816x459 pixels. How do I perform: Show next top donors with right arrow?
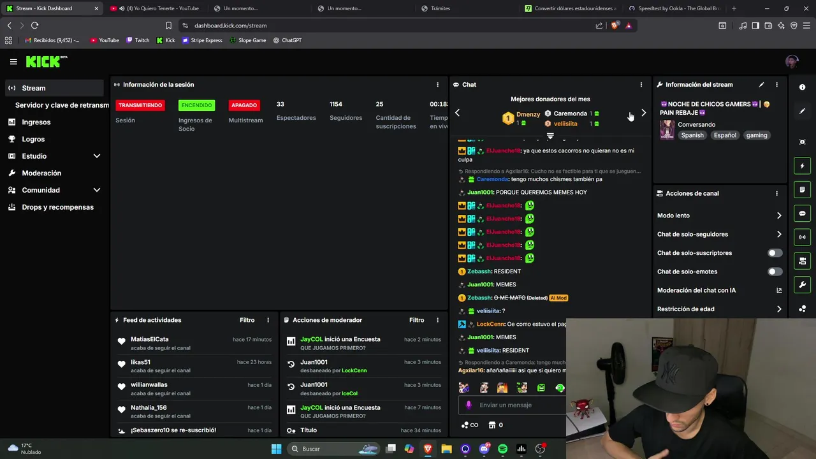tap(643, 113)
